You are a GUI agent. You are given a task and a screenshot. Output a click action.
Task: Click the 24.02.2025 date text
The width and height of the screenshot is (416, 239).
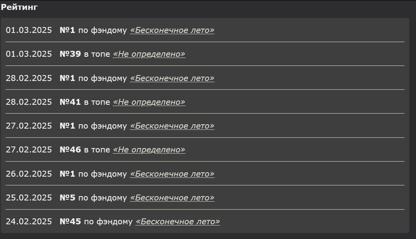pyautogui.click(x=29, y=222)
